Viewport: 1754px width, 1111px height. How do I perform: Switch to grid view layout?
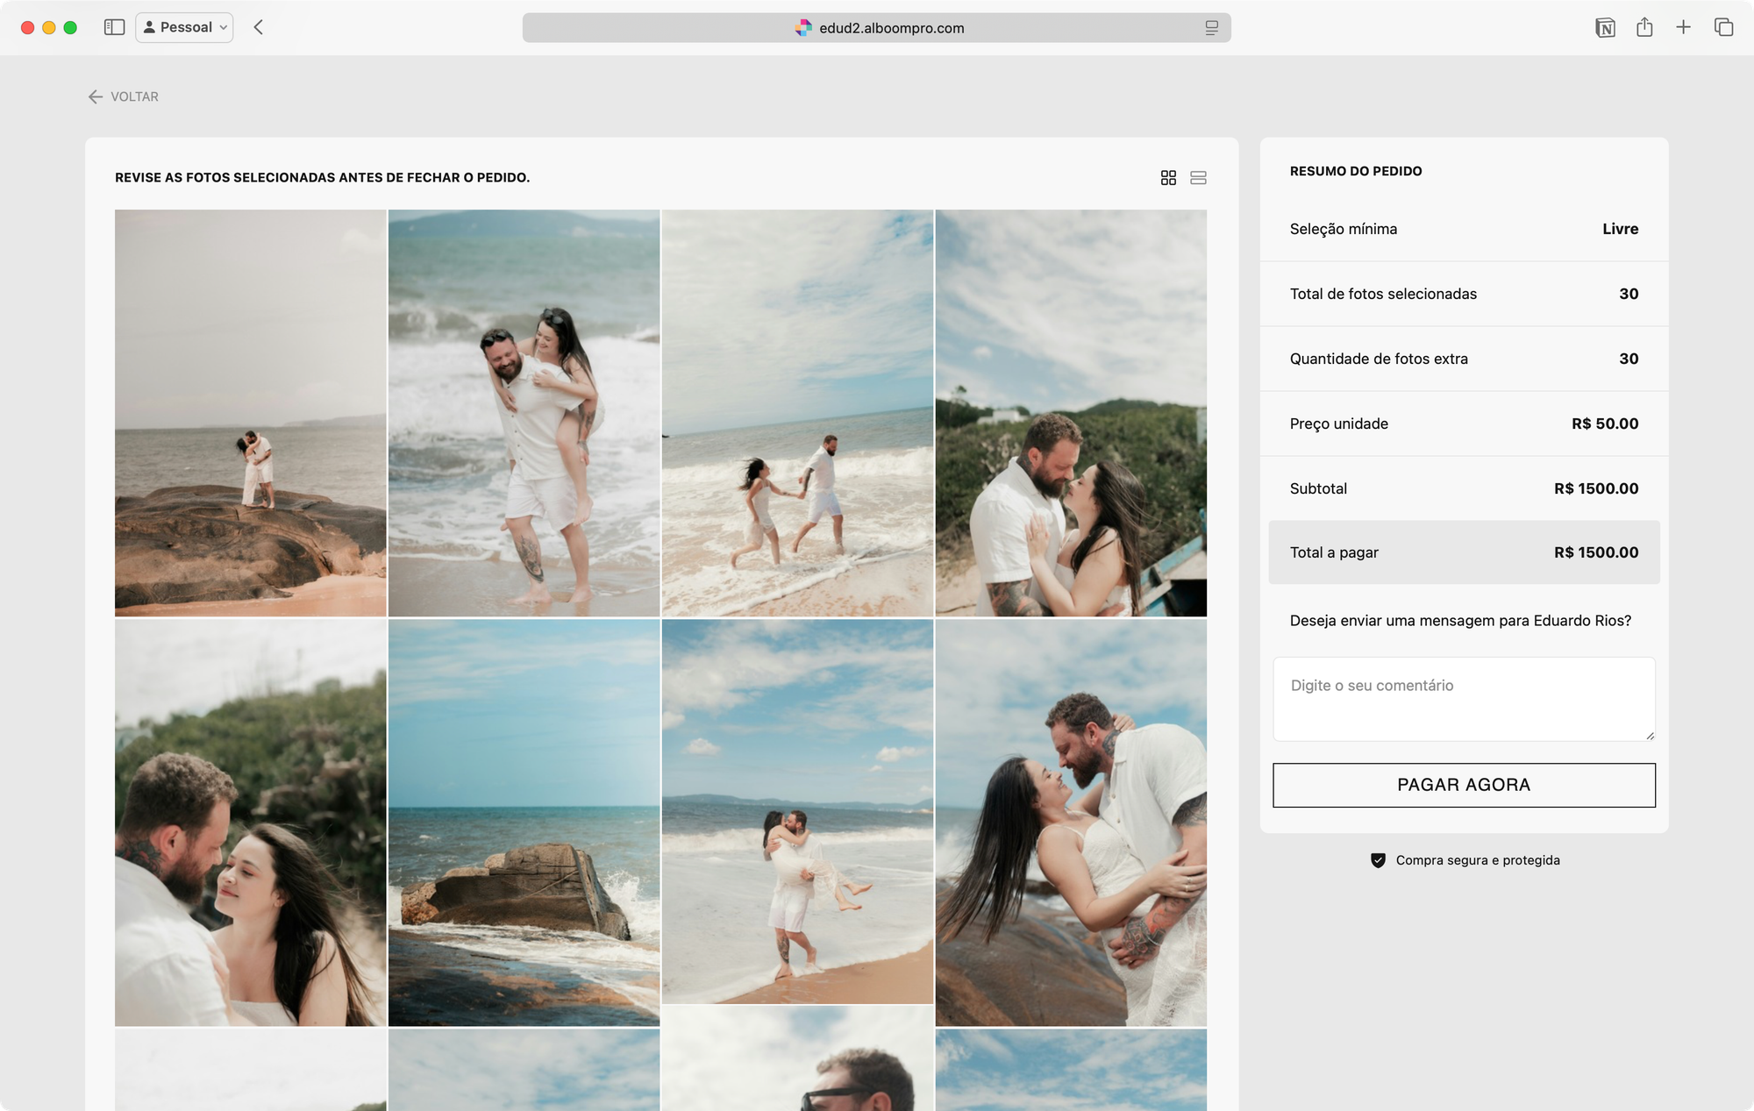click(x=1168, y=177)
